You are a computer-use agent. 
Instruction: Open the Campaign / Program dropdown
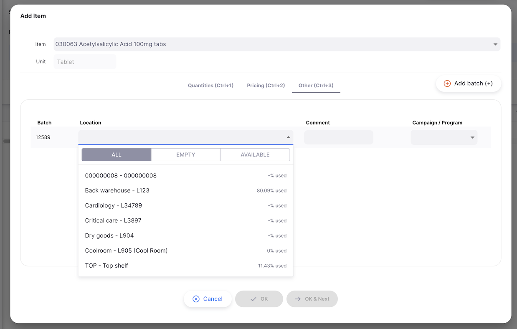472,137
